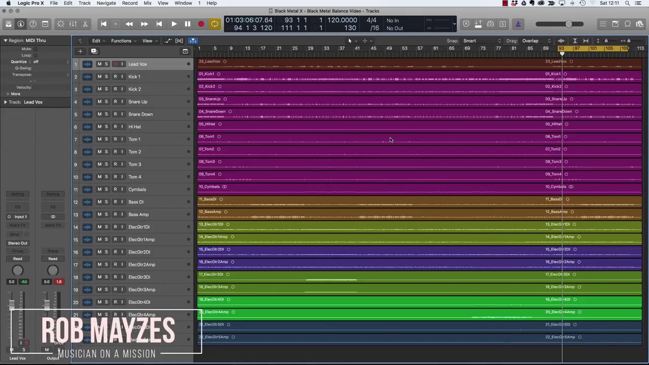
Task: Open Quick Help question mark icon
Action: tap(33, 24)
